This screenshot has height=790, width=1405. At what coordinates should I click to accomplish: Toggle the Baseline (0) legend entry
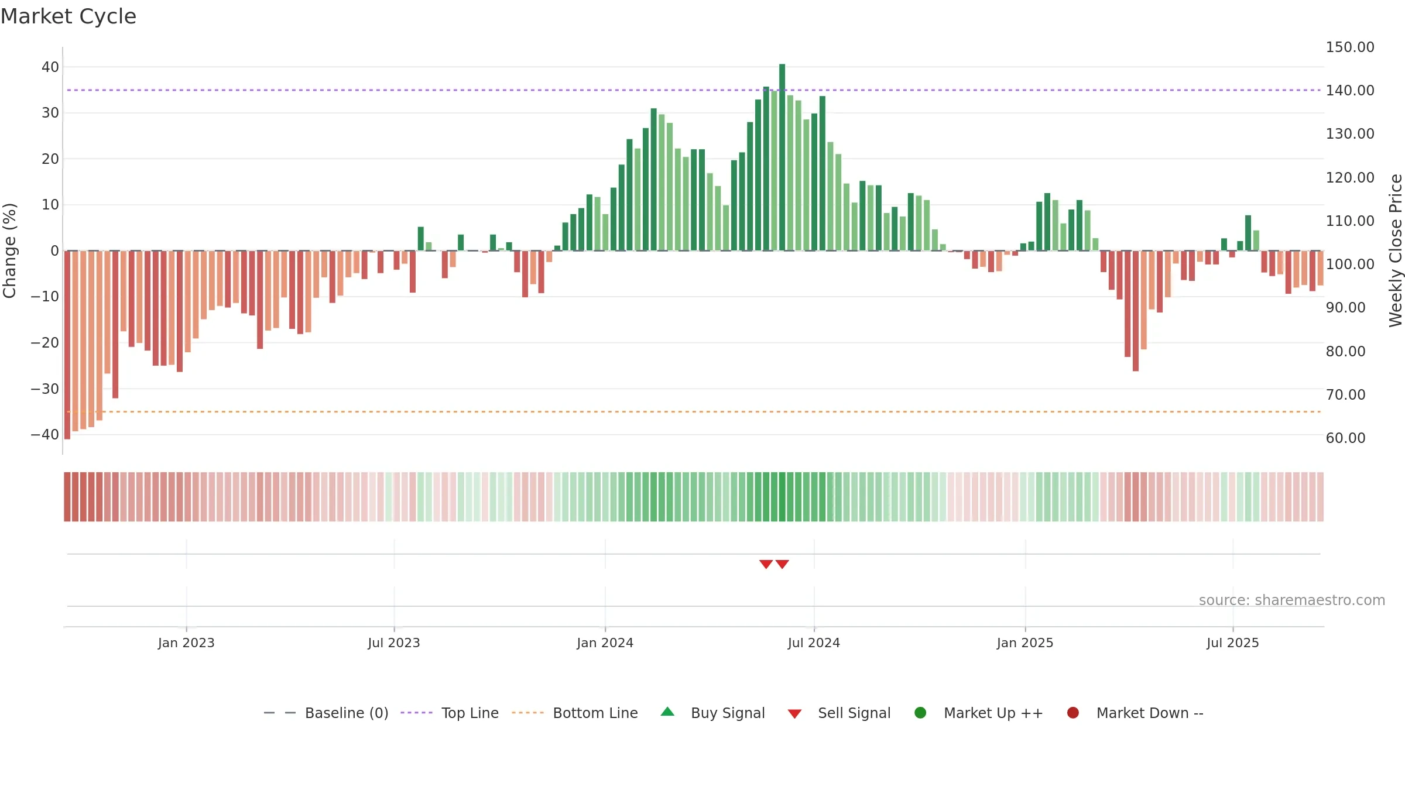click(326, 713)
